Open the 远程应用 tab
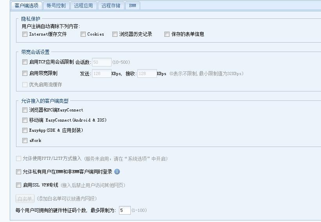321x222 pixels. 83,5
